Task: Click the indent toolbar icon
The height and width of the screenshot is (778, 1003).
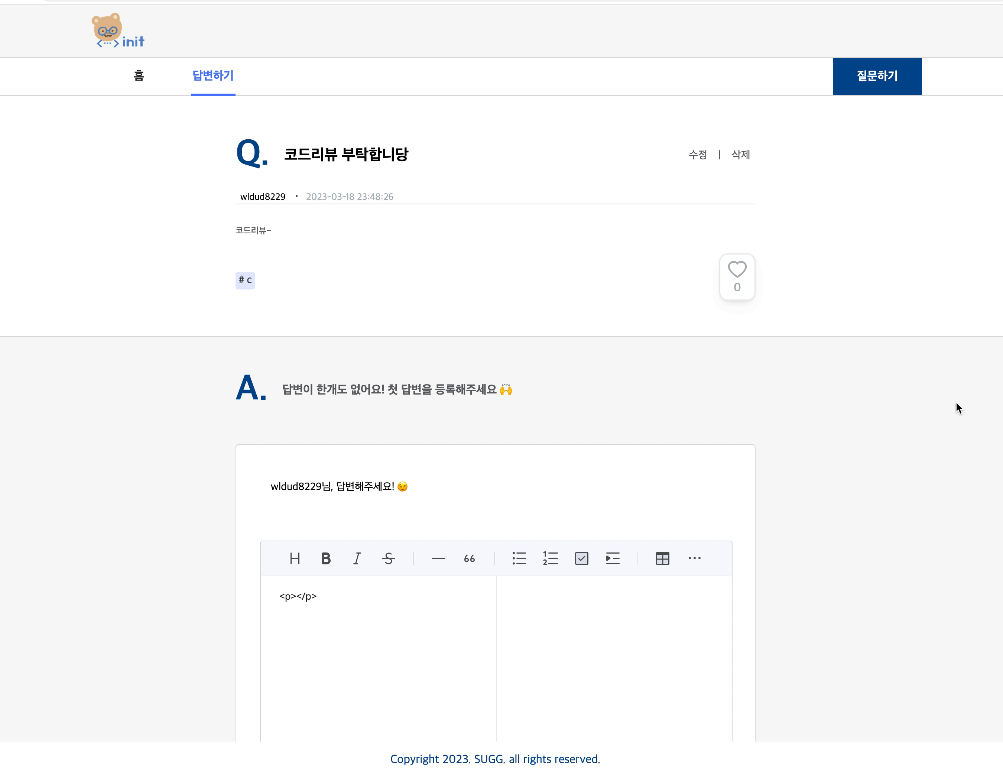Action: (613, 558)
